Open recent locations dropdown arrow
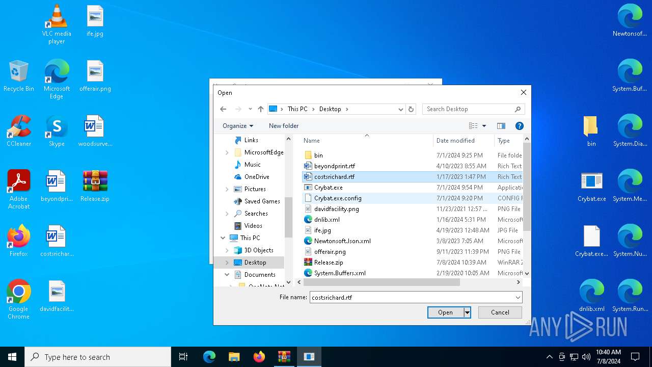The width and height of the screenshot is (652, 367). [250, 109]
